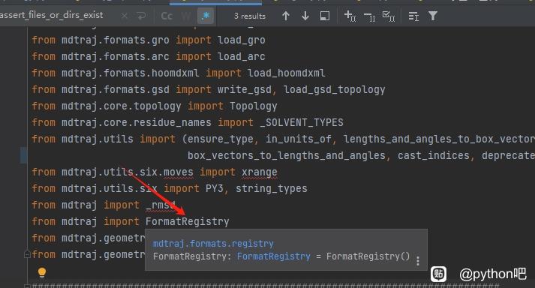Click FormatRegistry in the import line
This screenshot has width=535, height=288.
coord(188,221)
